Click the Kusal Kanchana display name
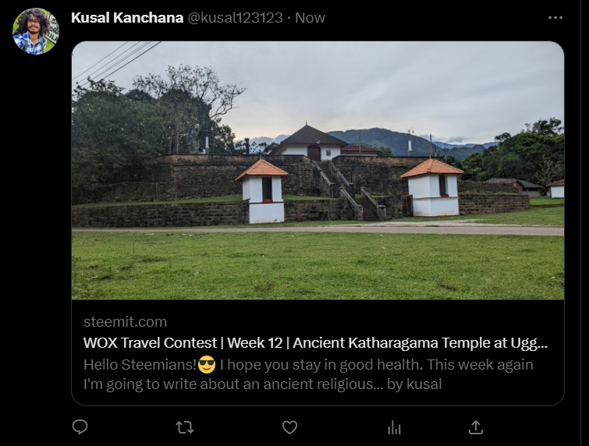This screenshot has width=589, height=446. [127, 18]
